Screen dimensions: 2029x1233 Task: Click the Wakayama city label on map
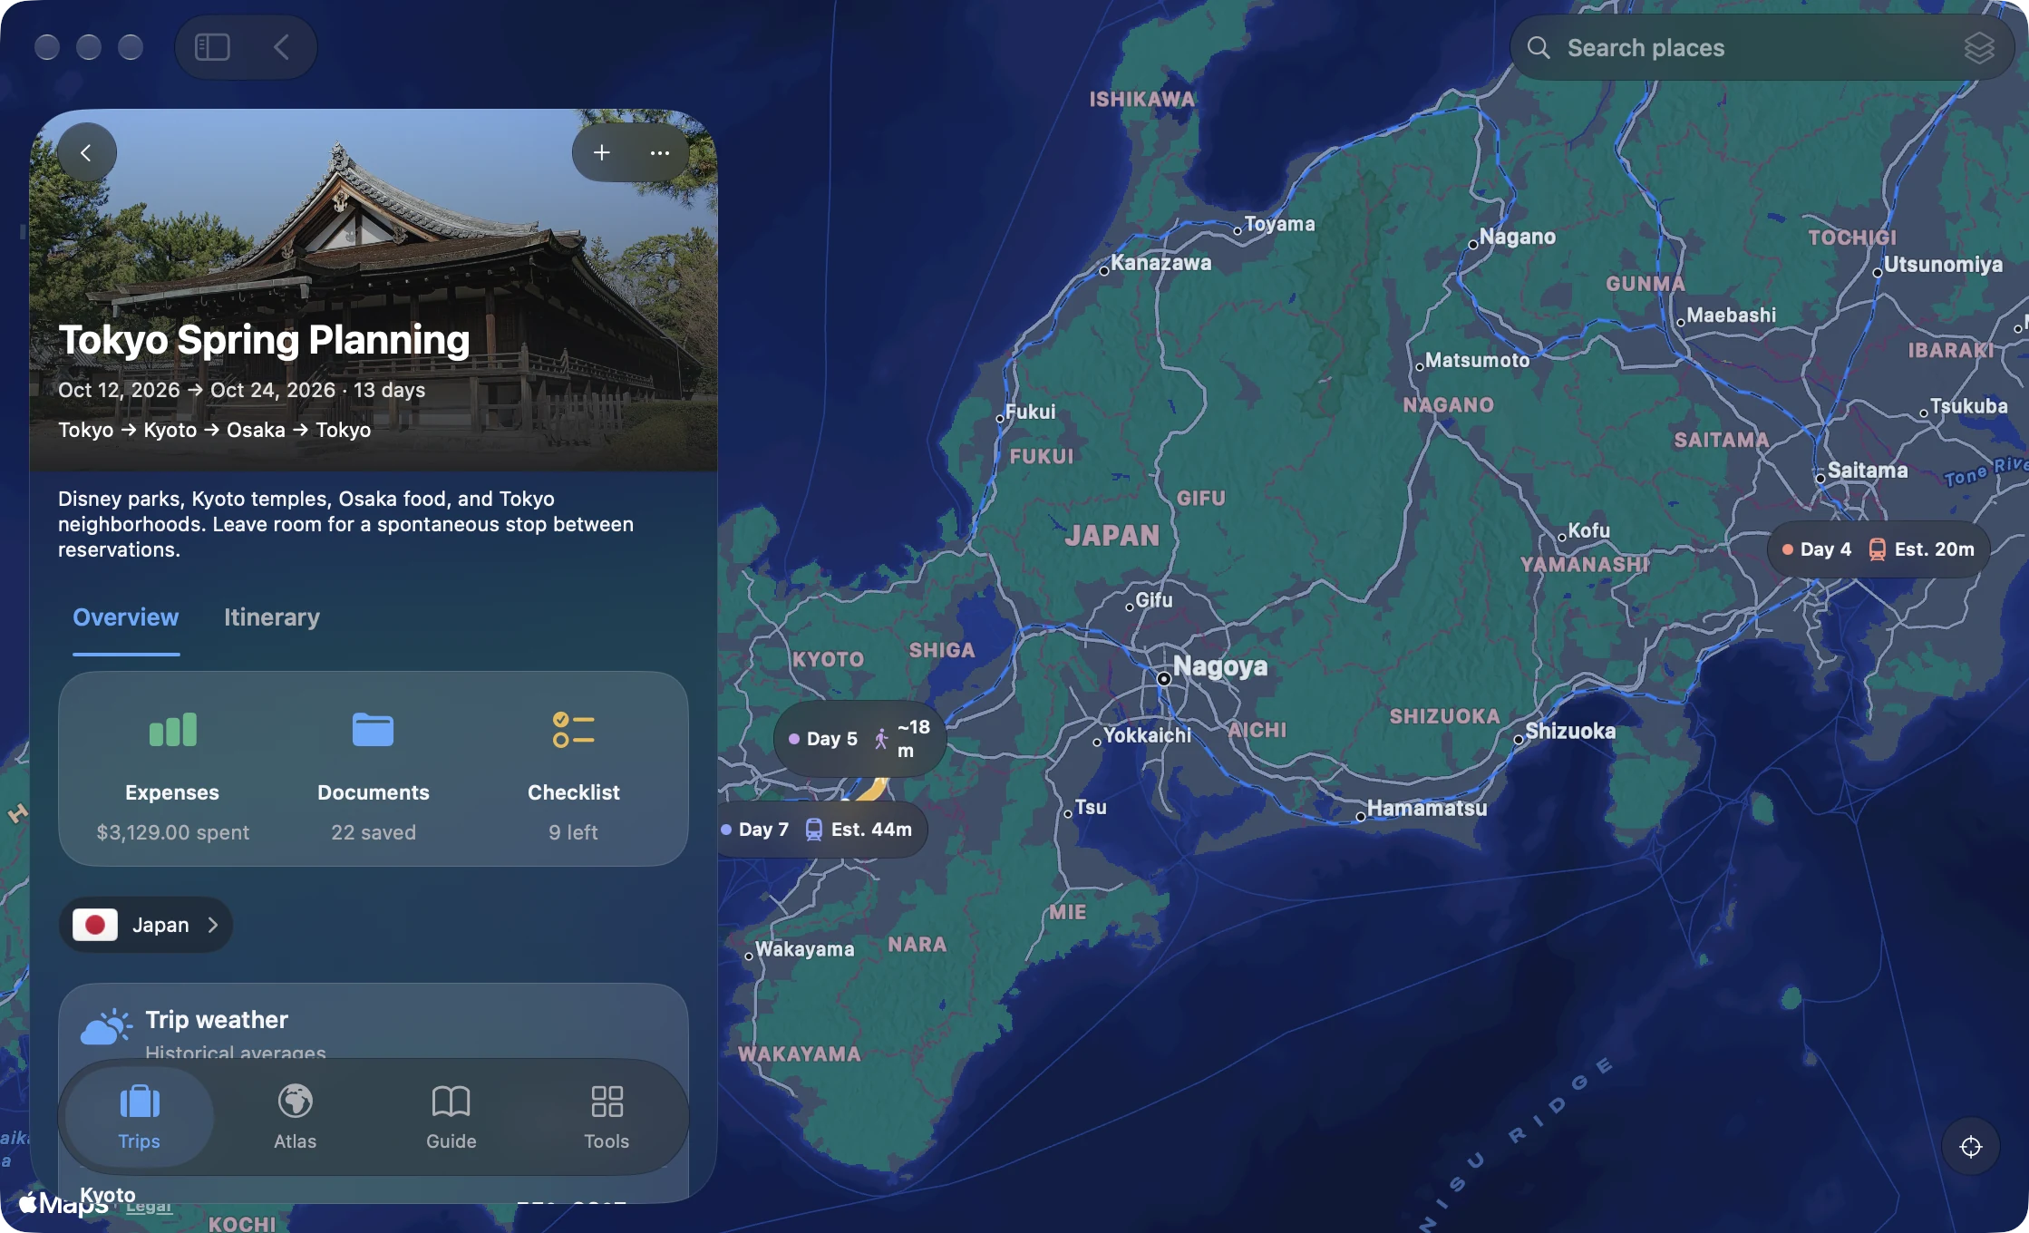point(804,949)
